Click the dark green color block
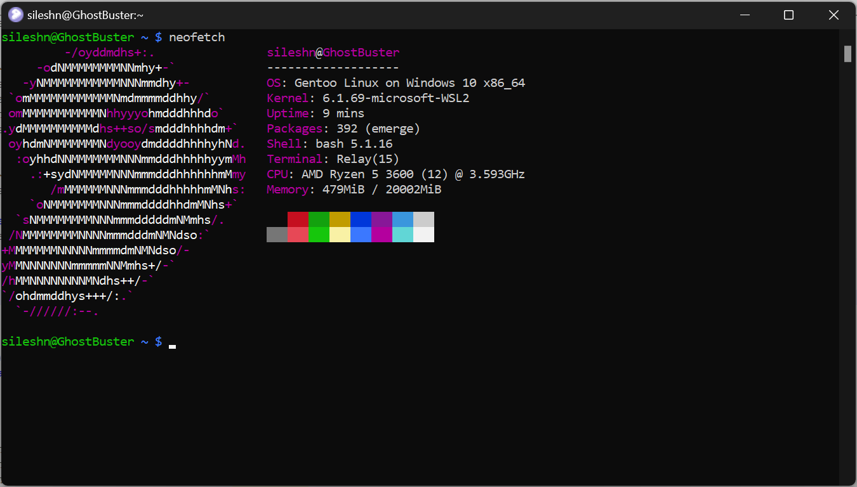This screenshot has width=857, height=487. tap(319, 219)
